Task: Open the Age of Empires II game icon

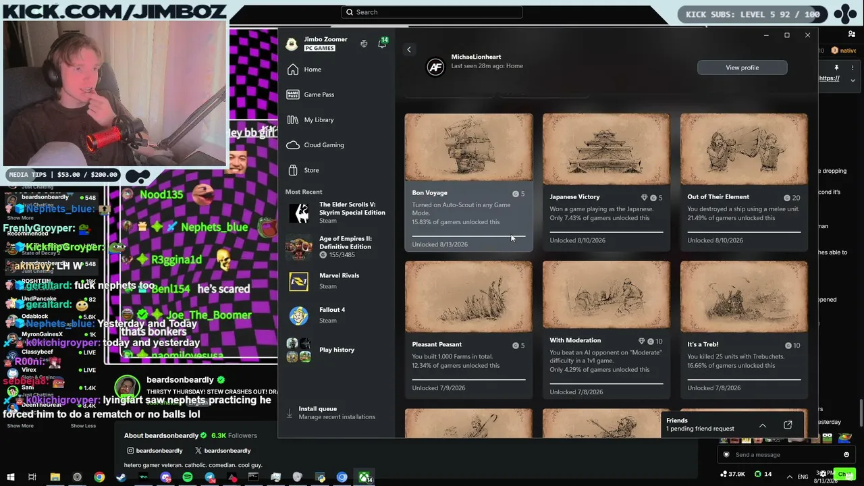Action: [x=298, y=247]
